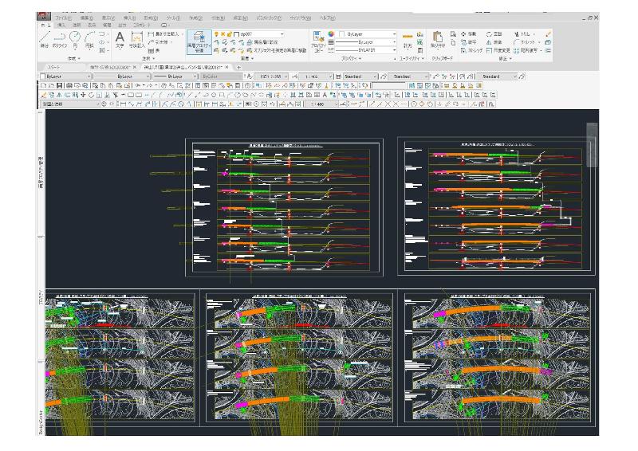Click the Measure (計測) utility icon
This screenshot has width=638, height=451.
408,39
